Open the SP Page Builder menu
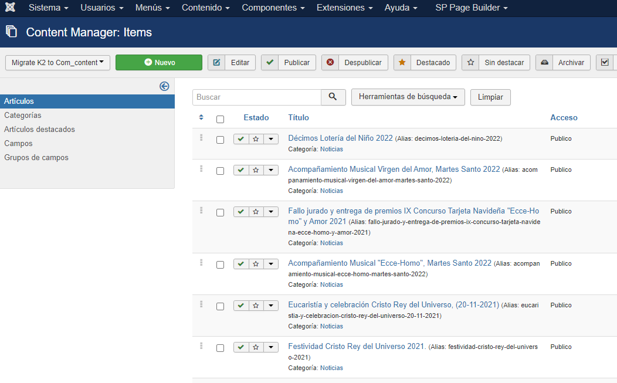Image resolution: width=617 pixels, height=383 pixels. click(x=471, y=8)
